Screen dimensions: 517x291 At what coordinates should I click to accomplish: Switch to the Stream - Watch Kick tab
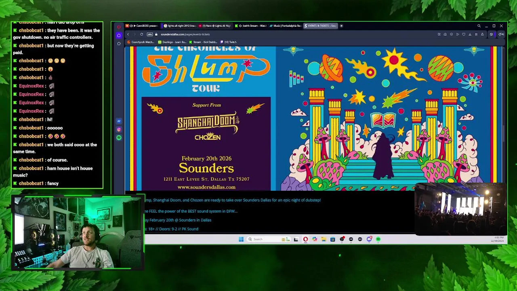click(x=251, y=26)
